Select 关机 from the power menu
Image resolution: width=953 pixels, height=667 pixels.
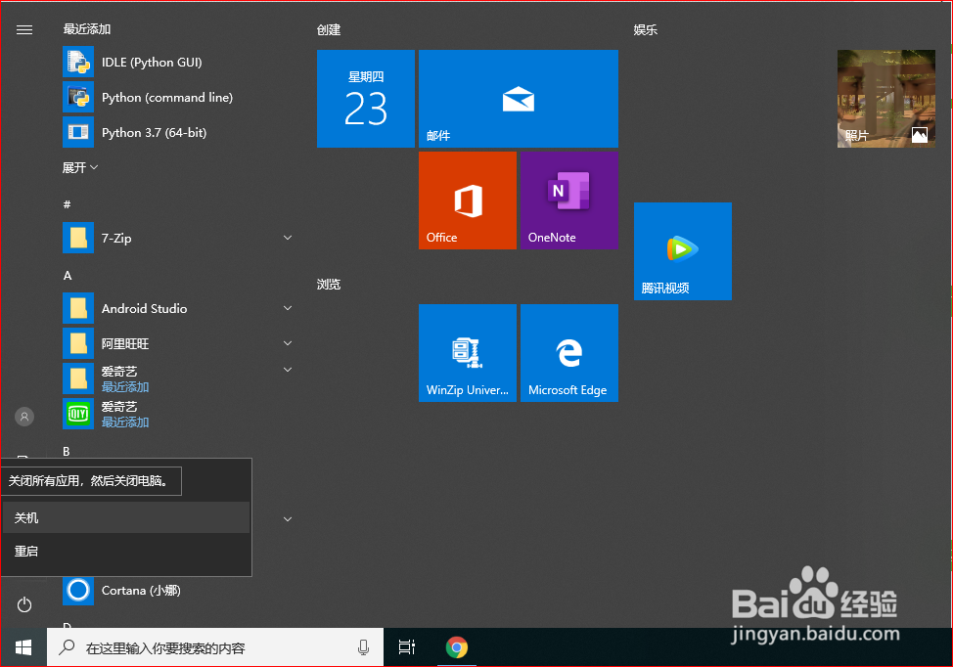click(26, 518)
